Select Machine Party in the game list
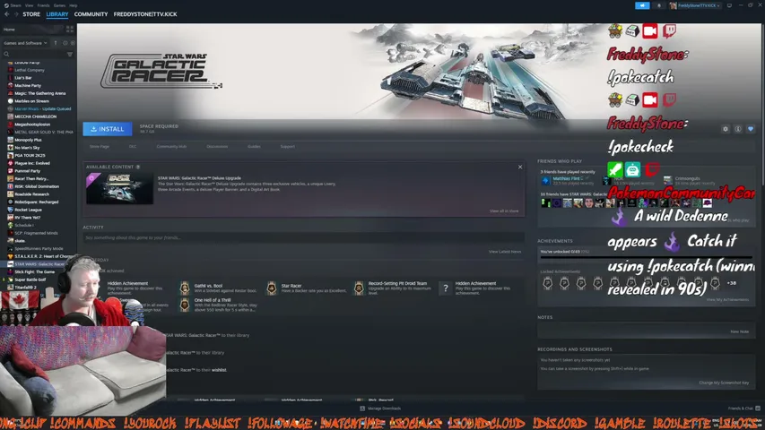765x430 pixels. click(x=28, y=85)
